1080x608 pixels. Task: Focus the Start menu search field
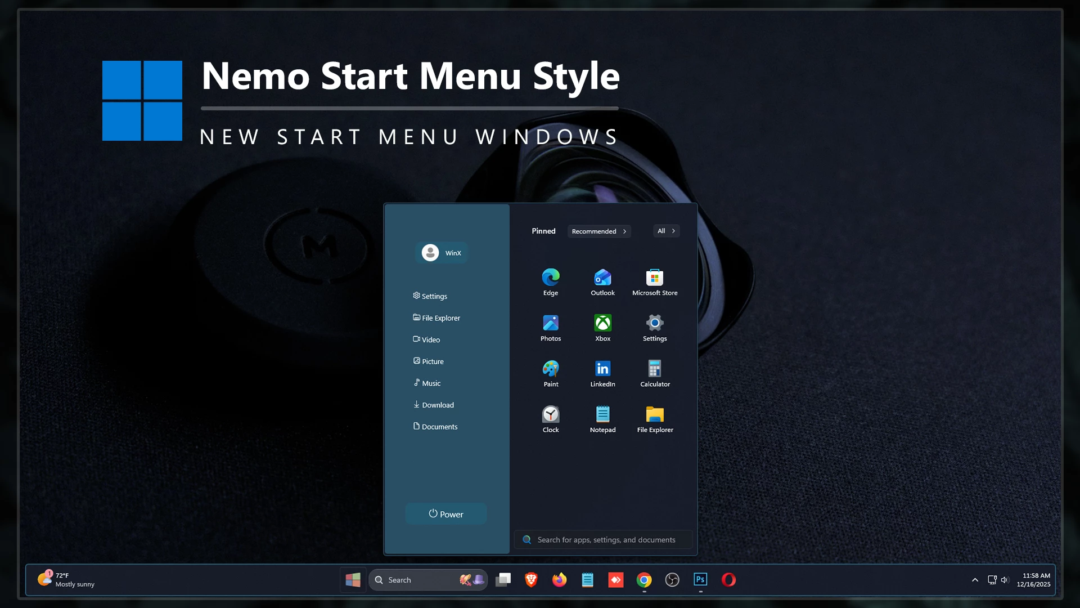click(x=604, y=540)
